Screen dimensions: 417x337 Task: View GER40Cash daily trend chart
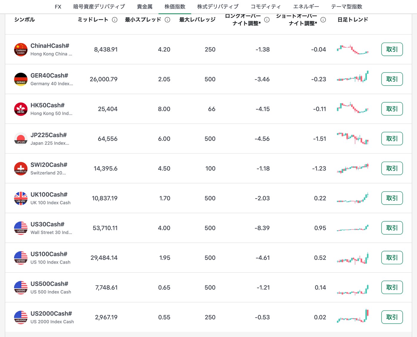pyautogui.click(x=353, y=77)
